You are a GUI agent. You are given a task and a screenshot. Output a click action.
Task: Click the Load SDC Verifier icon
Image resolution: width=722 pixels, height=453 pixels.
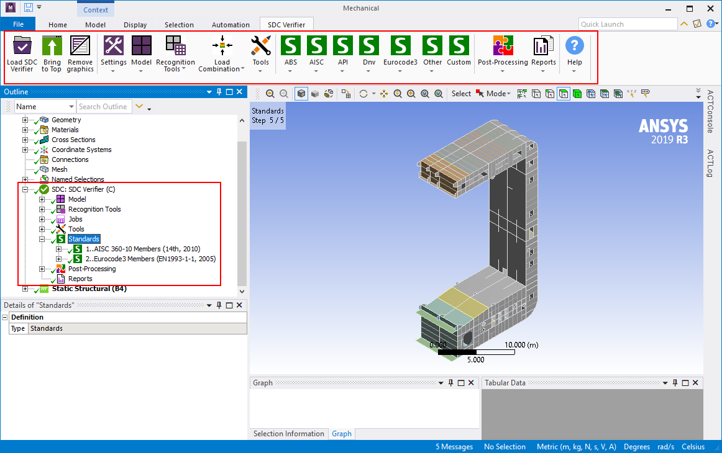click(x=22, y=45)
